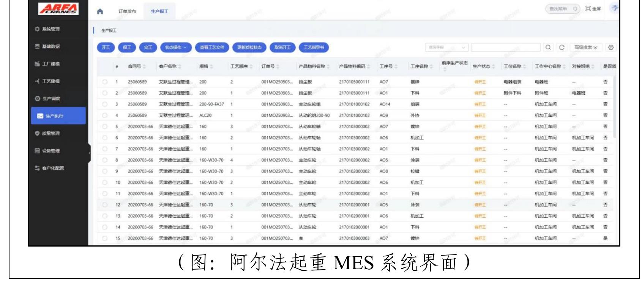Switch to the 订单发布 tab
Viewport: 642px width, 281px height.
(x=127, y=11)
